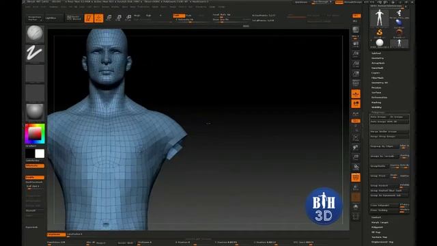Open the Material menu
437x246 pixels.
click(115, 7)
